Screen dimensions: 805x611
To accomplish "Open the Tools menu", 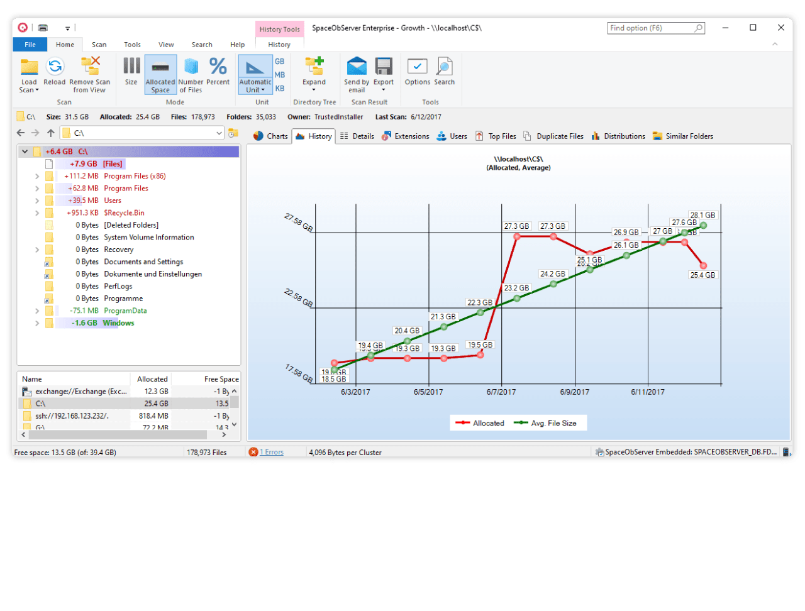I will (132, 45).
